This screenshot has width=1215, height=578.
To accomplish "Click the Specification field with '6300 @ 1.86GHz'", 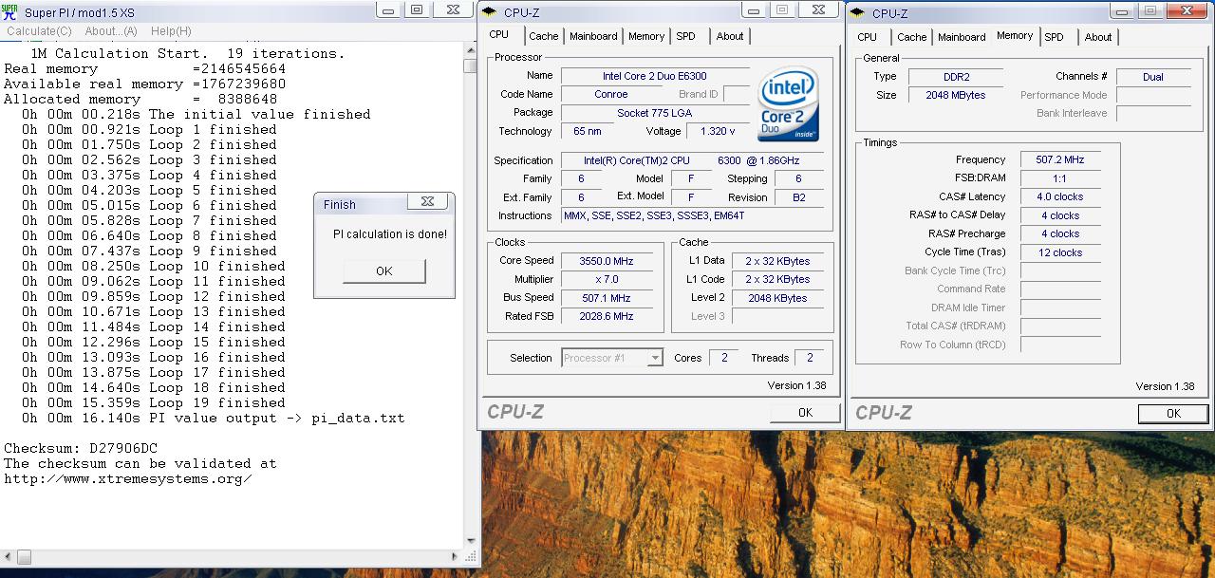I will coord(693,160).
